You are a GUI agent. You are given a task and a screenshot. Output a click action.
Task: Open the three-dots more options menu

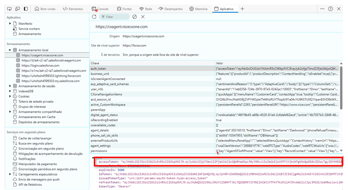[322, 9]
